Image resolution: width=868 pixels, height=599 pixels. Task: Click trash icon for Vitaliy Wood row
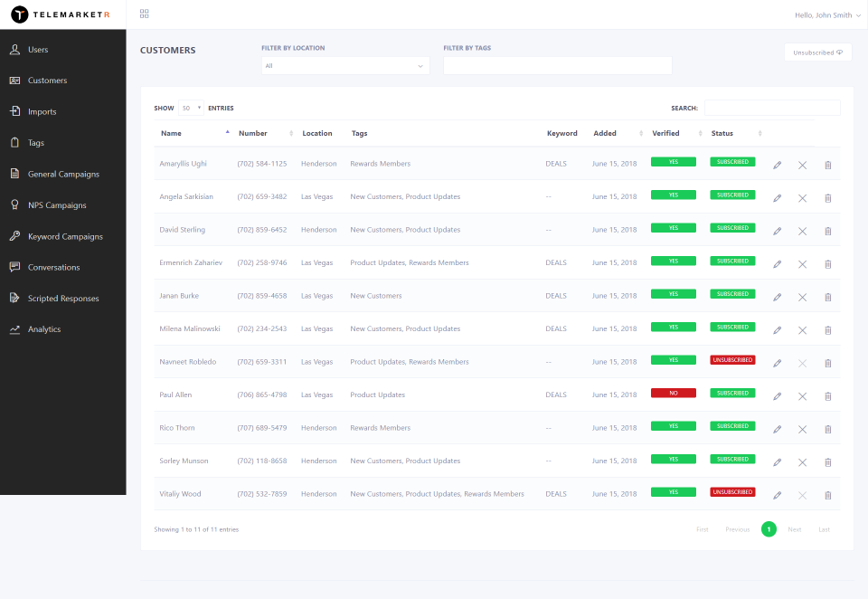pyautogui.click(x=828, y=495)
